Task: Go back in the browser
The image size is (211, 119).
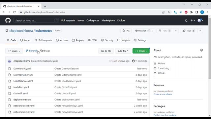Action: click(x=4, y=12)
